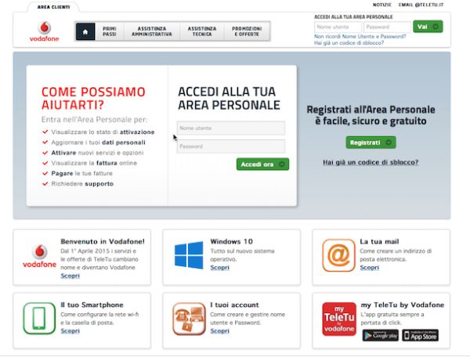
Task: Select the Assistenza Tecnica menu
Action: pos(201,31)
